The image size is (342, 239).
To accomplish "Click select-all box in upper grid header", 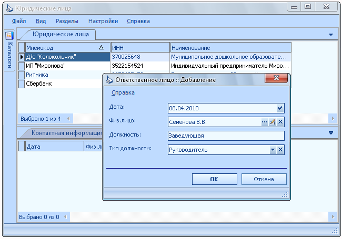I will coord(22,48).
